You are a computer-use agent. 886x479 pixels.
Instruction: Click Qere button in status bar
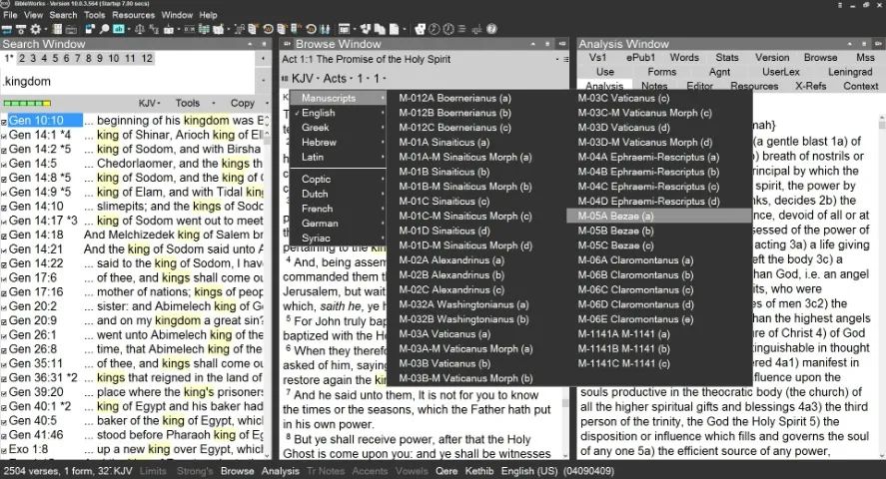pyautogui.click(x=446, y=471)
